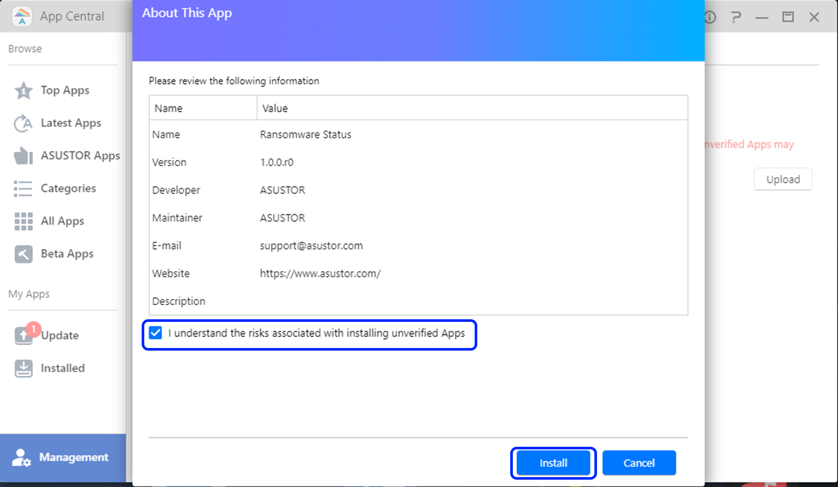This screenshot has height=487, width=838.
Task: Click the Description row label
Action: (x=179, y=302)
